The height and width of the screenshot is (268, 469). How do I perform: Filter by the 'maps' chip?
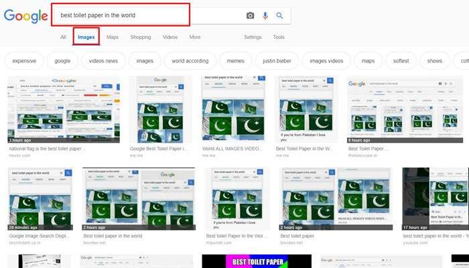[368, 61]
